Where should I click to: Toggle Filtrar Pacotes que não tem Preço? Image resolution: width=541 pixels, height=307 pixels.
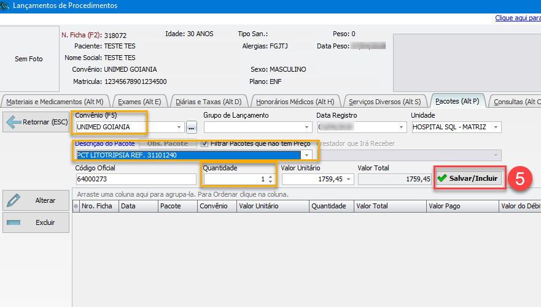tap(205, 143)
